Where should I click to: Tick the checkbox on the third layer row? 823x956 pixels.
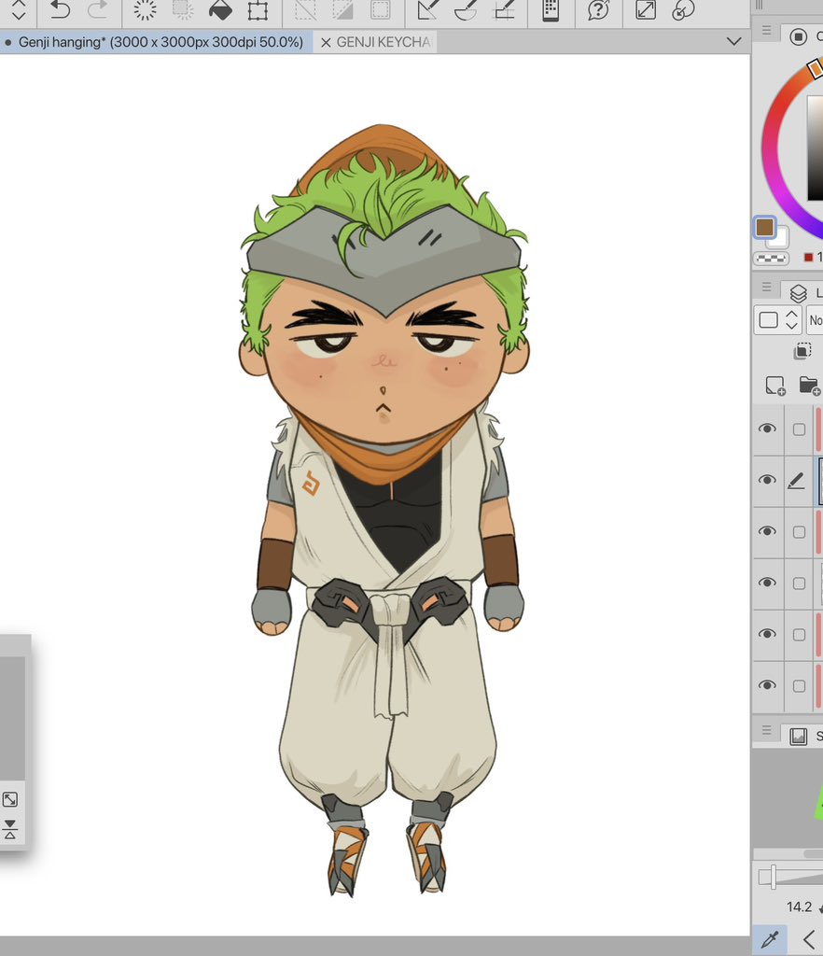coord(800,532)
